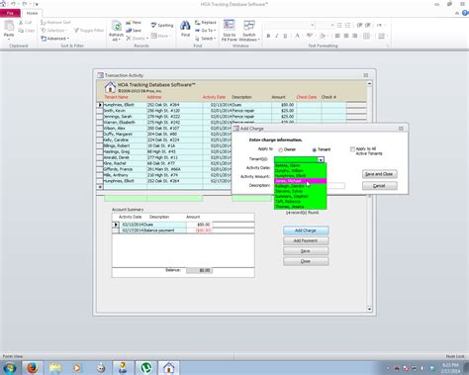Open the text highlight color picker
Viewport: 469px width, 375px height.
(x=310, y=36)
